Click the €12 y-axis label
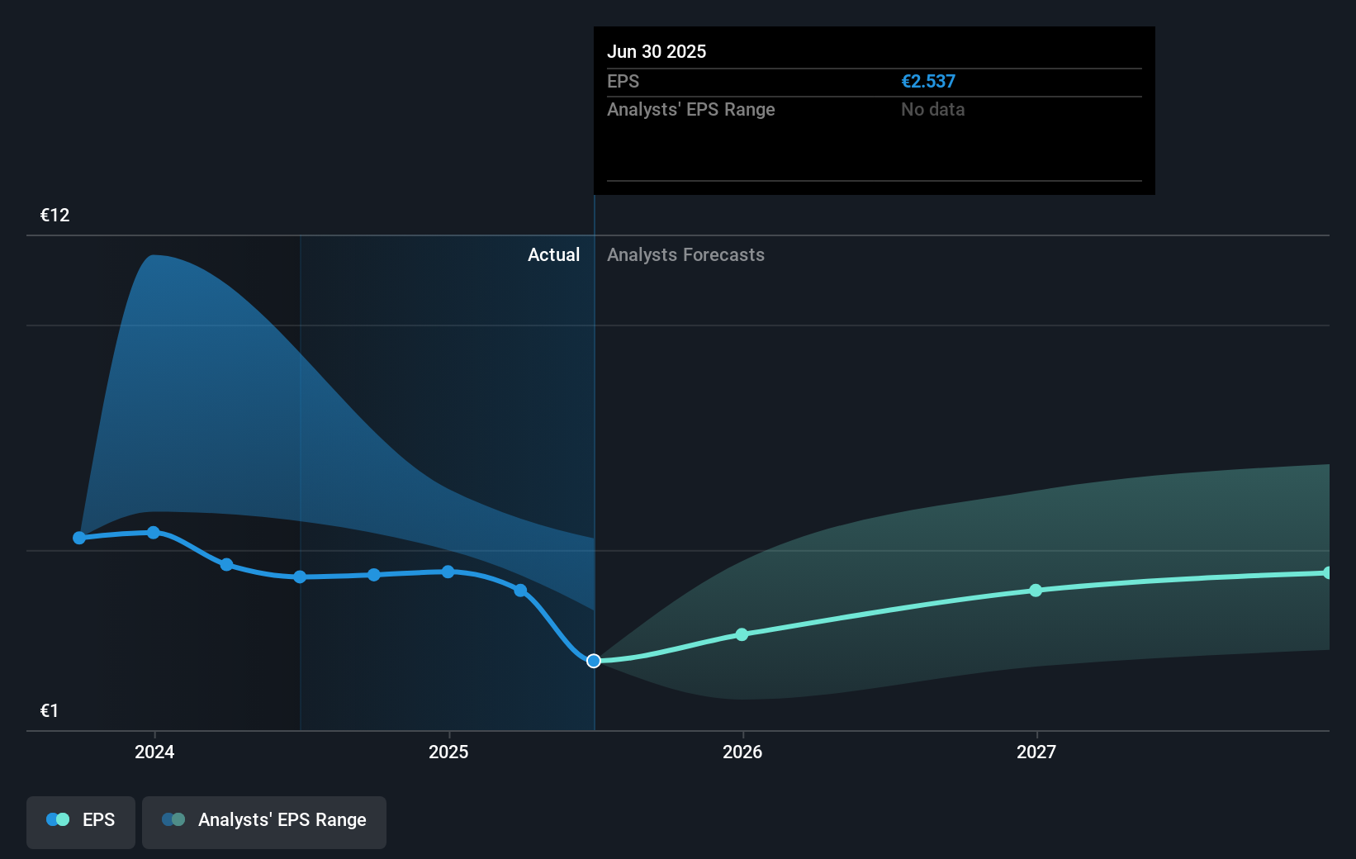 click(x=55, y=216)
